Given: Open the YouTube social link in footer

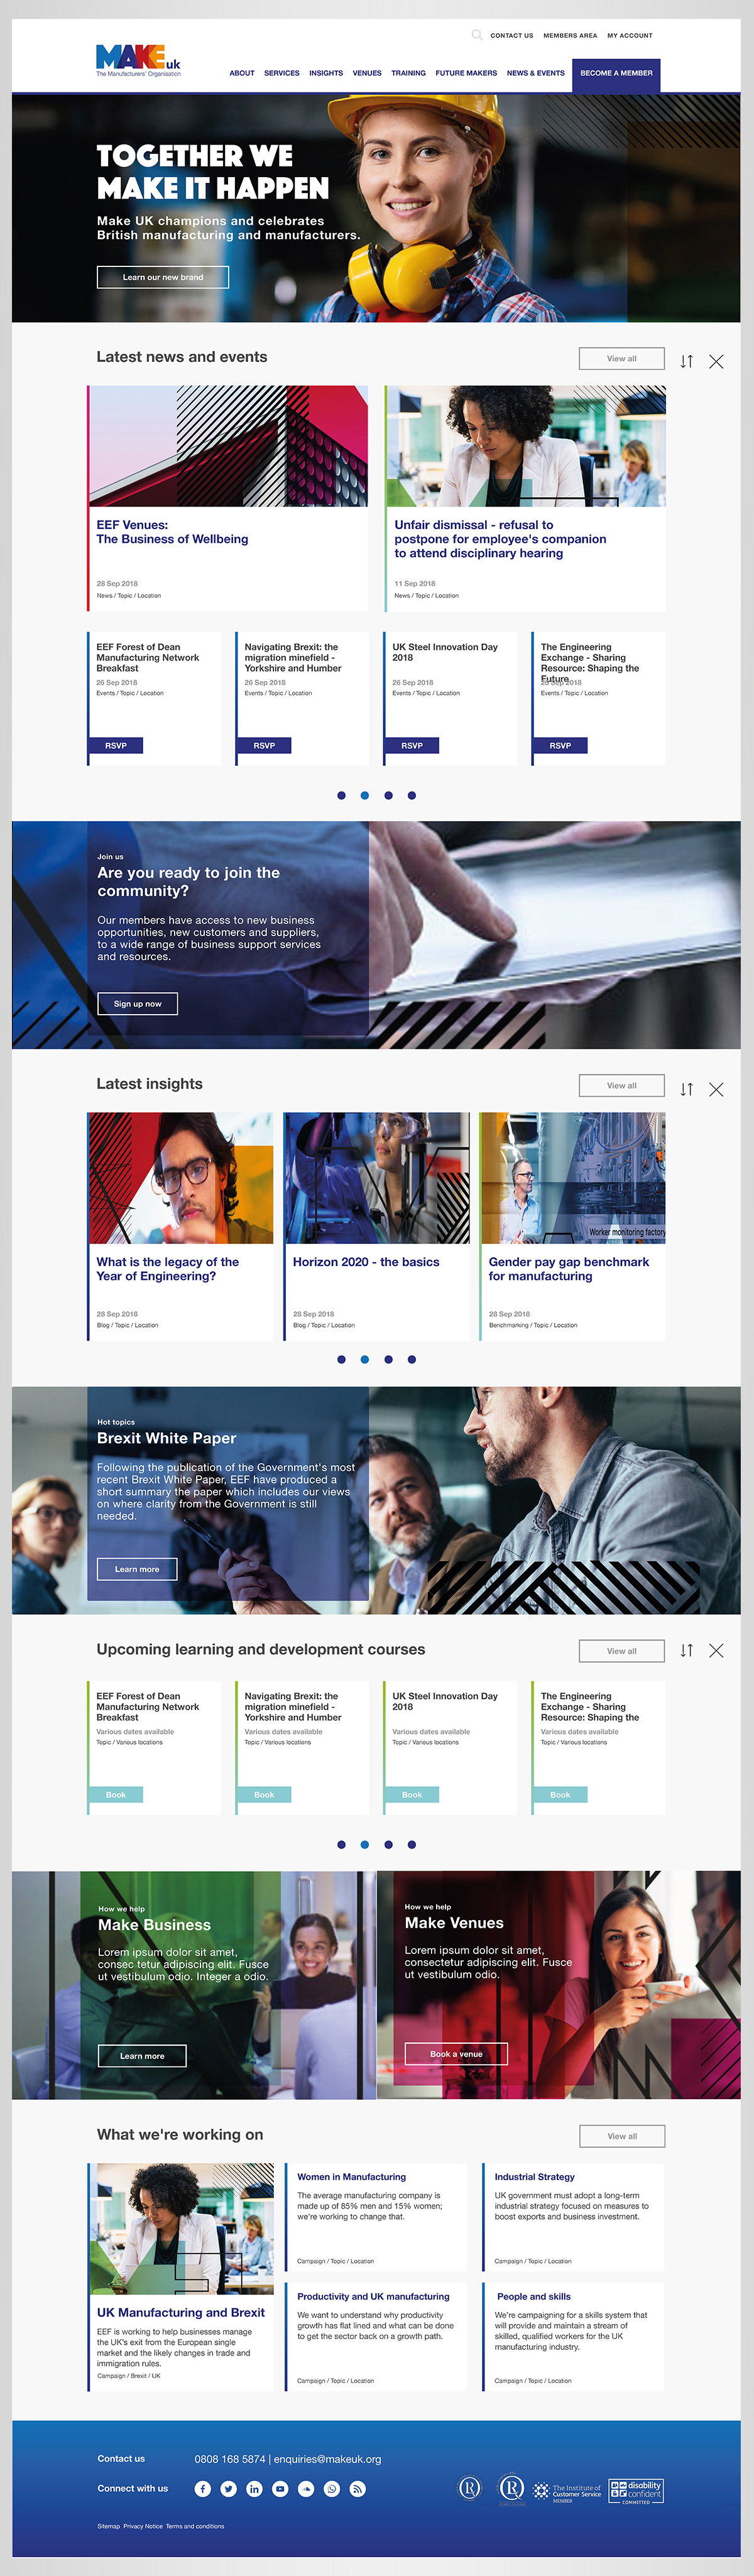Looking at the screenshot, I should click(x=280, y=2488).
